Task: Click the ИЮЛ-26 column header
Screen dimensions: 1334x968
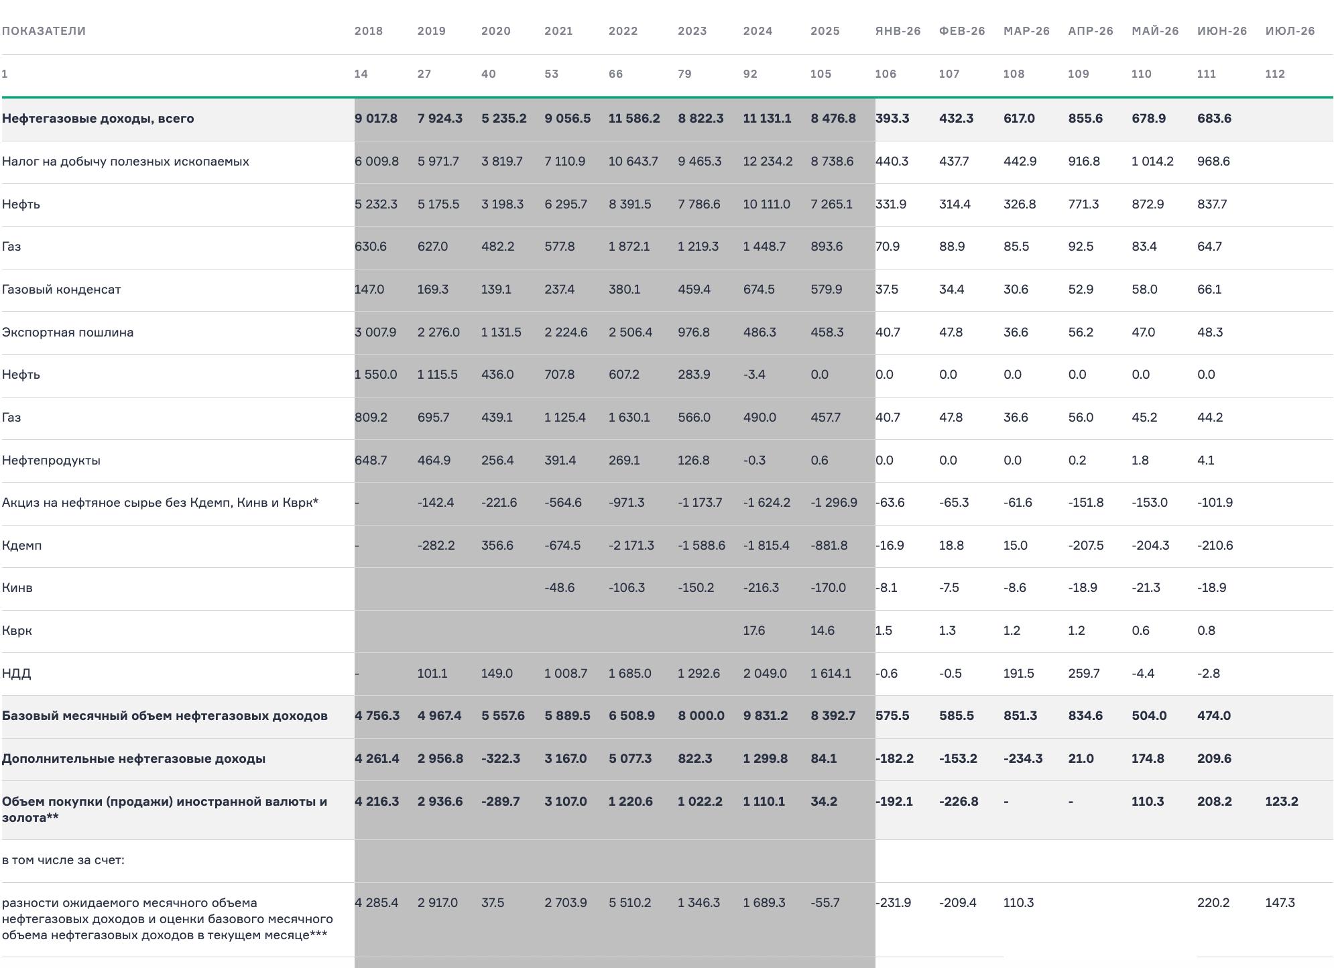Action: tap(1290, 31)
